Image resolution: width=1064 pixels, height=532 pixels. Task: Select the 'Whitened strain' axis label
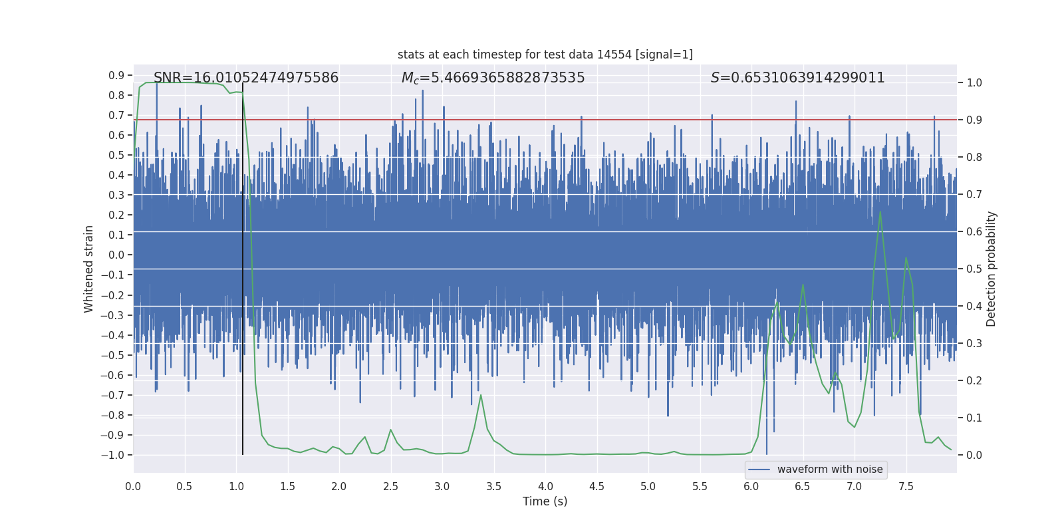click(88, 269)
